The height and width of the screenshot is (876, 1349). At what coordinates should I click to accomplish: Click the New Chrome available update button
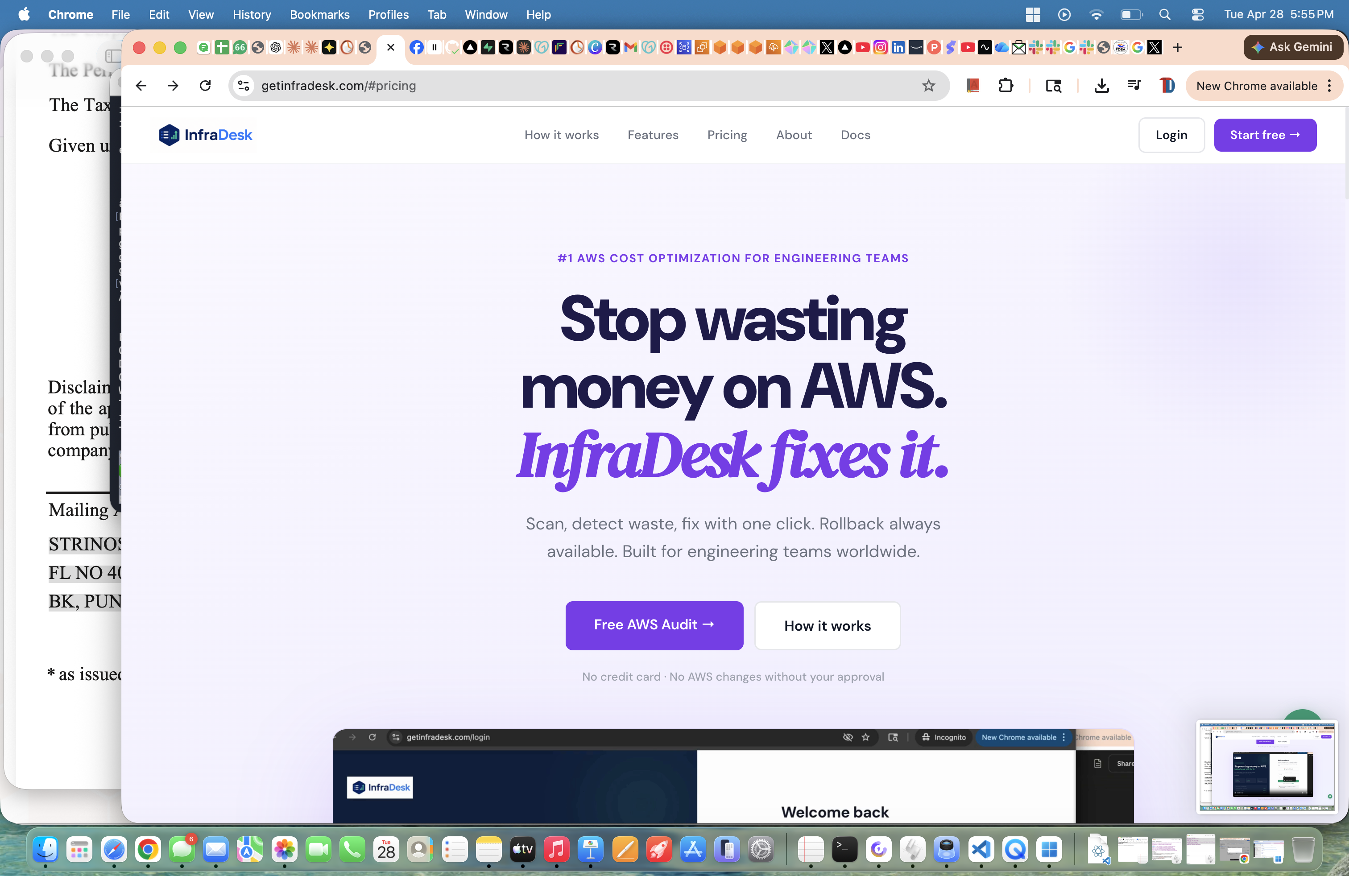pos(1257,86)
